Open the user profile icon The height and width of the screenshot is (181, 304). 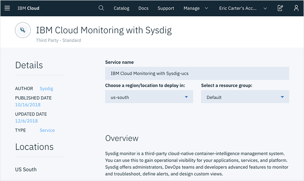click(296, 8)
